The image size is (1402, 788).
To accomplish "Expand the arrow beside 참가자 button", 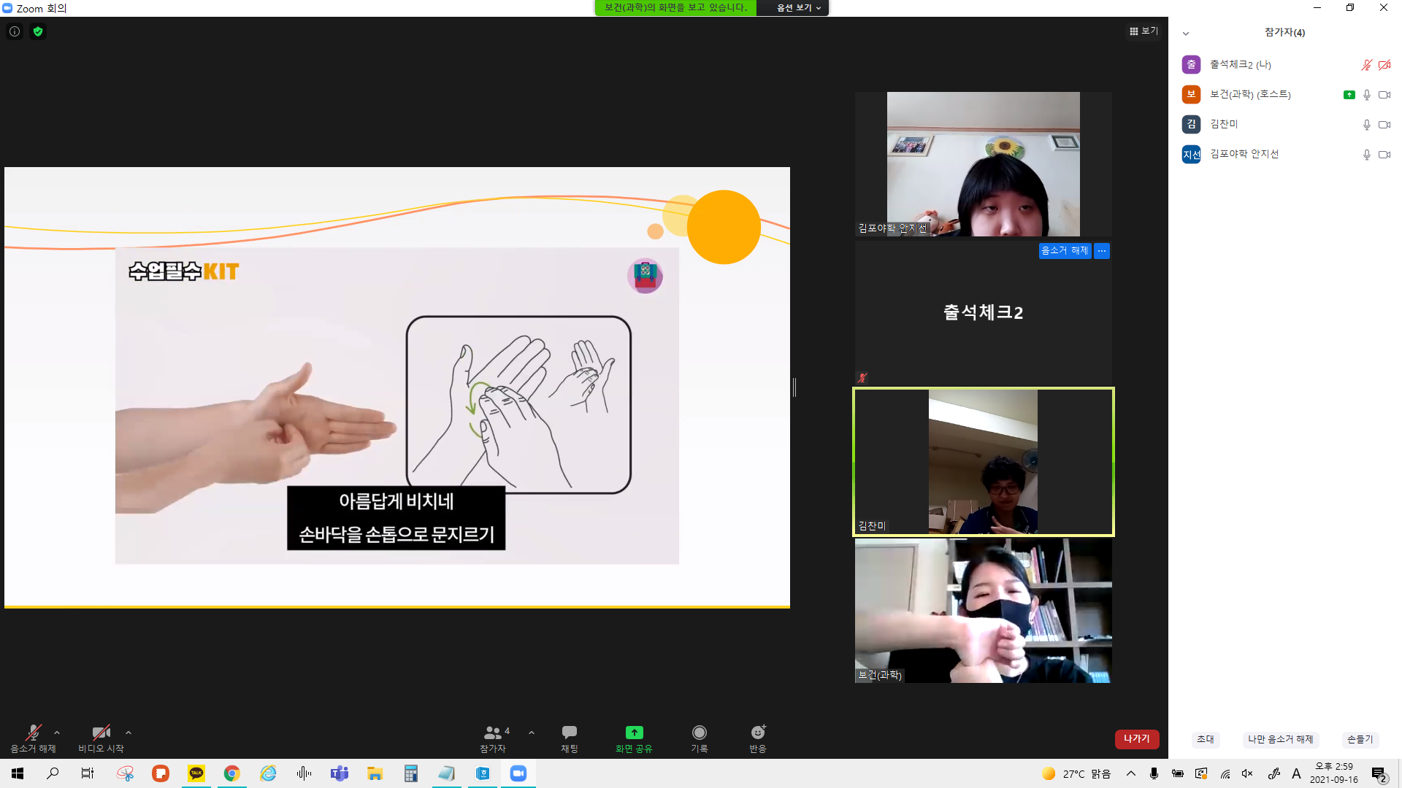I will [532, 733].
